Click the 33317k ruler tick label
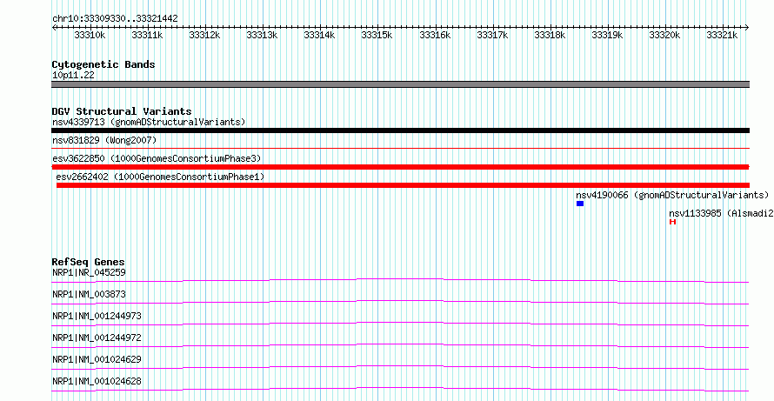The width and height of the screenshot is (774, 401). 492,35
